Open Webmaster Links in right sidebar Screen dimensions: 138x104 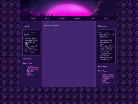[108, 77]
